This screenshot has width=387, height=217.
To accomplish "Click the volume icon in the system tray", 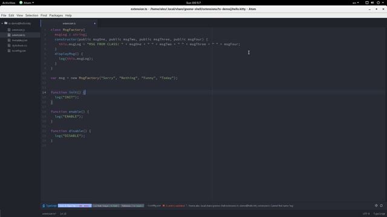I will 372,2.
